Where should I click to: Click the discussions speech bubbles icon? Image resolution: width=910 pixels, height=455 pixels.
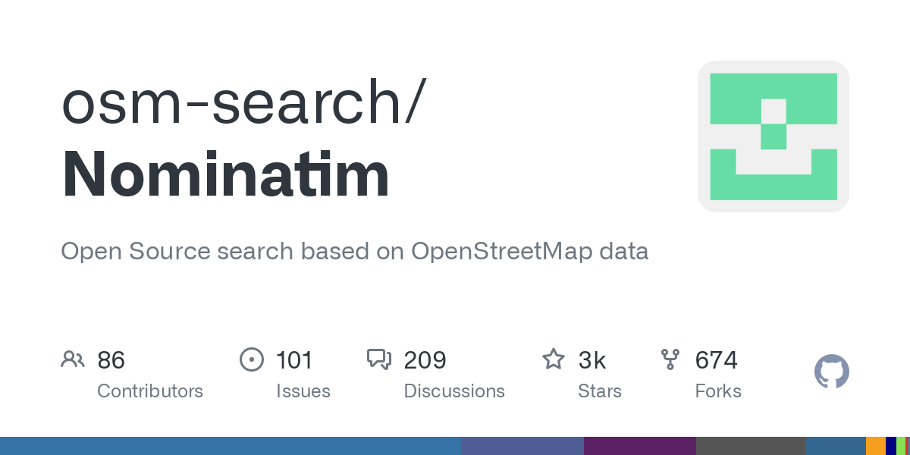click(x=379, y=359)
